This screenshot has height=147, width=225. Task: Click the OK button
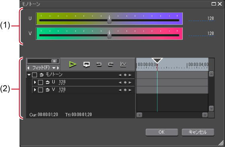(x=162, y=132)
